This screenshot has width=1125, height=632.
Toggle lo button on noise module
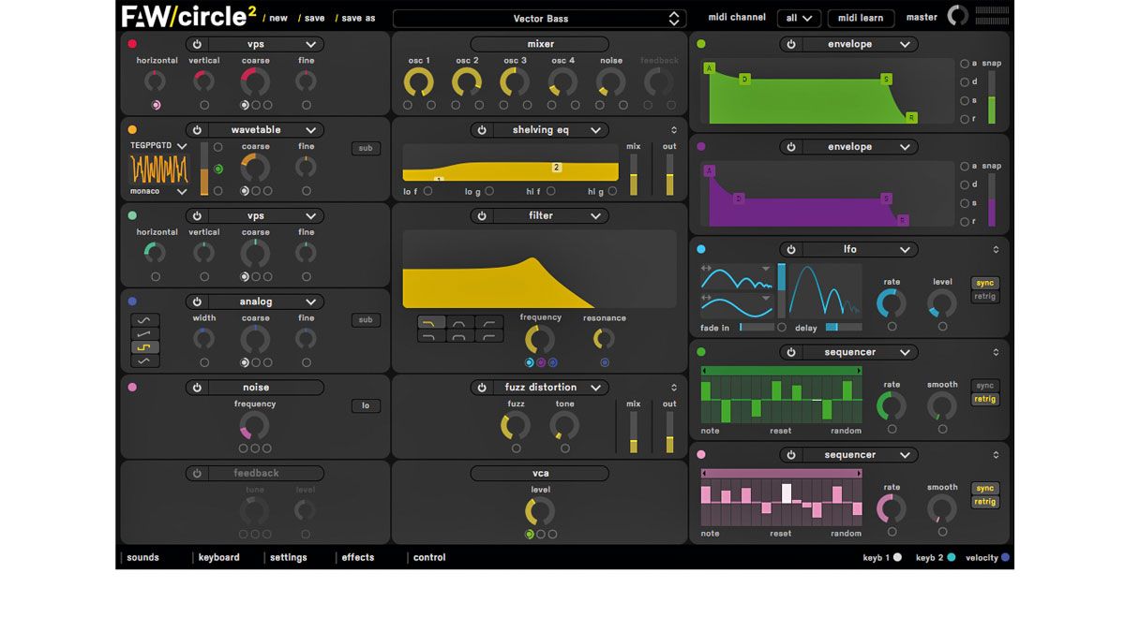point(366,405)
